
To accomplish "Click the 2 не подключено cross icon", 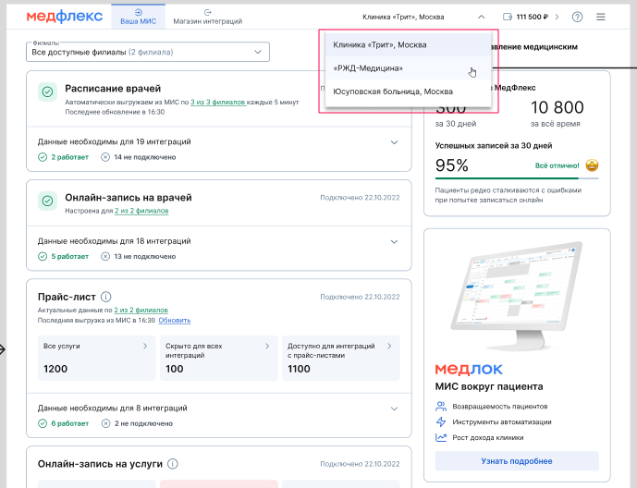I will (x=105, y=423).
